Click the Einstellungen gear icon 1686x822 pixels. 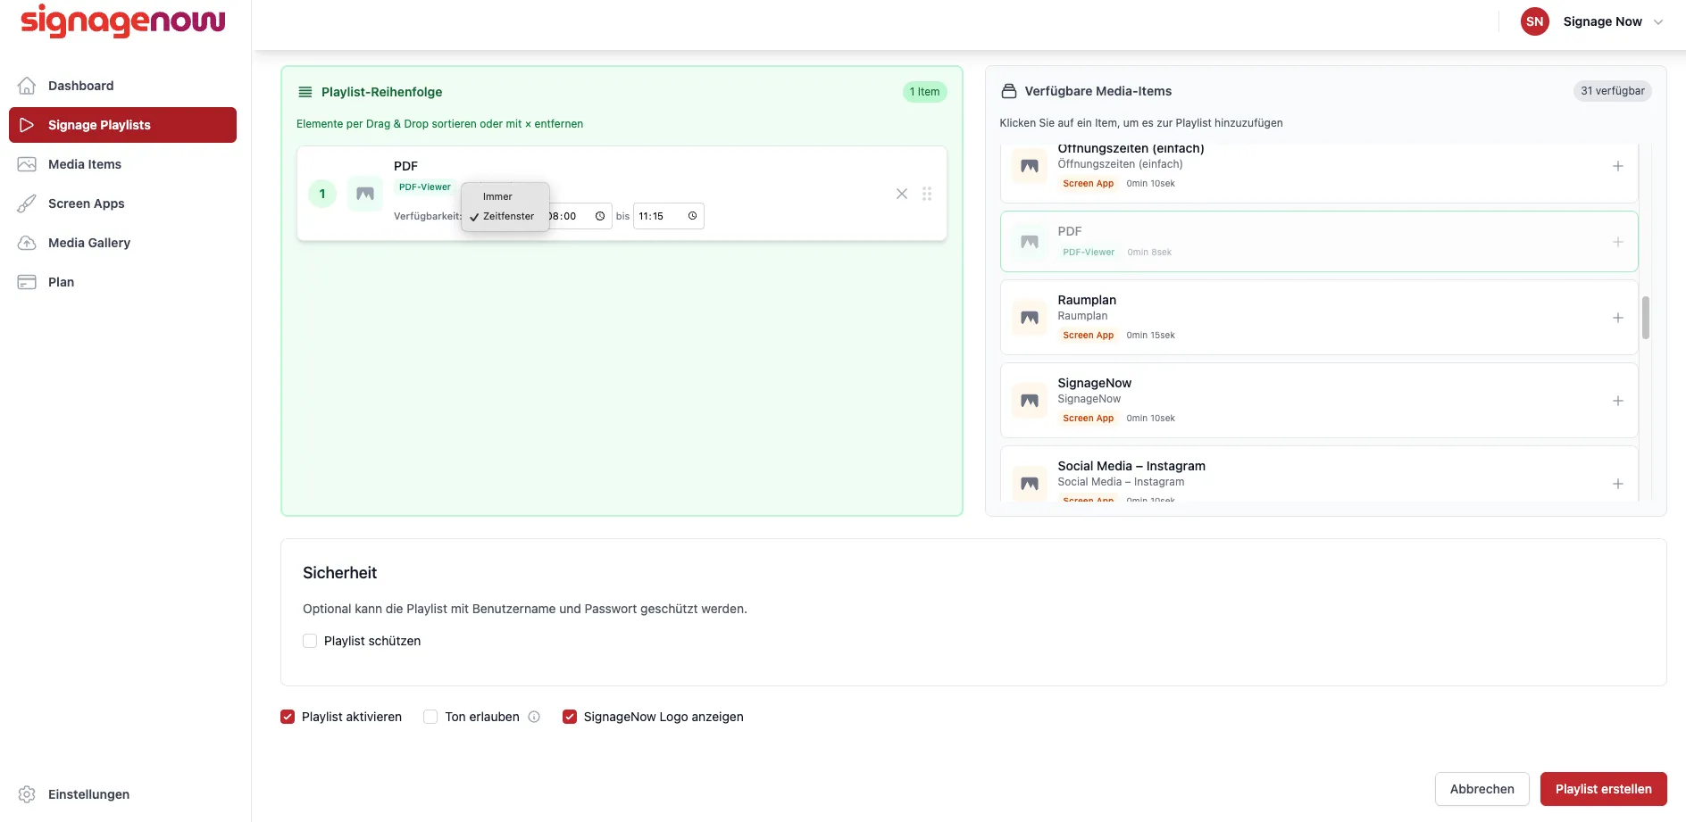(27, 794)
